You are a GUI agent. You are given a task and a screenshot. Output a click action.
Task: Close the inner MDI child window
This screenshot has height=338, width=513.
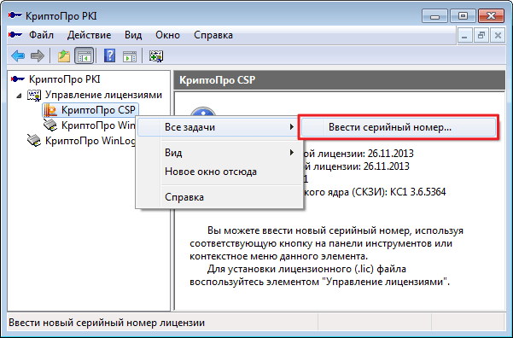pyautogui.click(x=498, y=35)
